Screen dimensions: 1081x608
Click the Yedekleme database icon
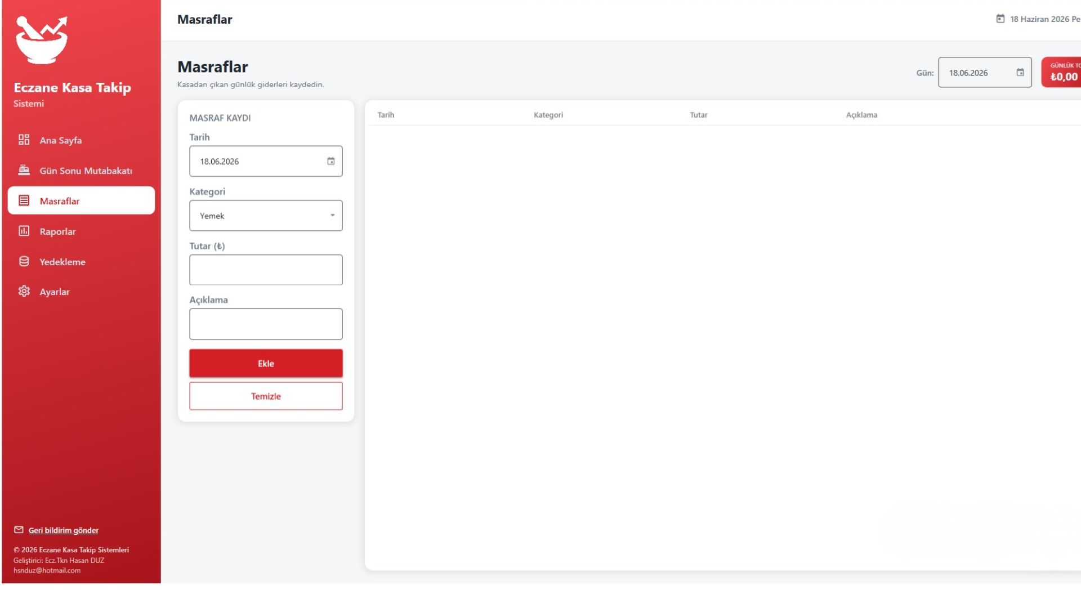[24, 261]
